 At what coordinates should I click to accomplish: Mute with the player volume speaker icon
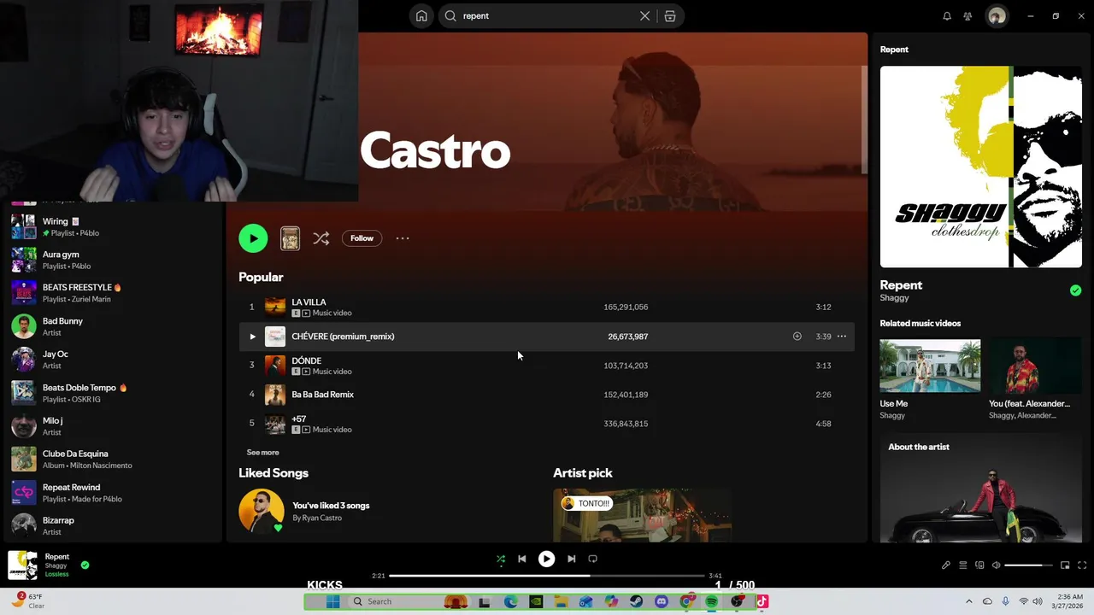point(997,565)
